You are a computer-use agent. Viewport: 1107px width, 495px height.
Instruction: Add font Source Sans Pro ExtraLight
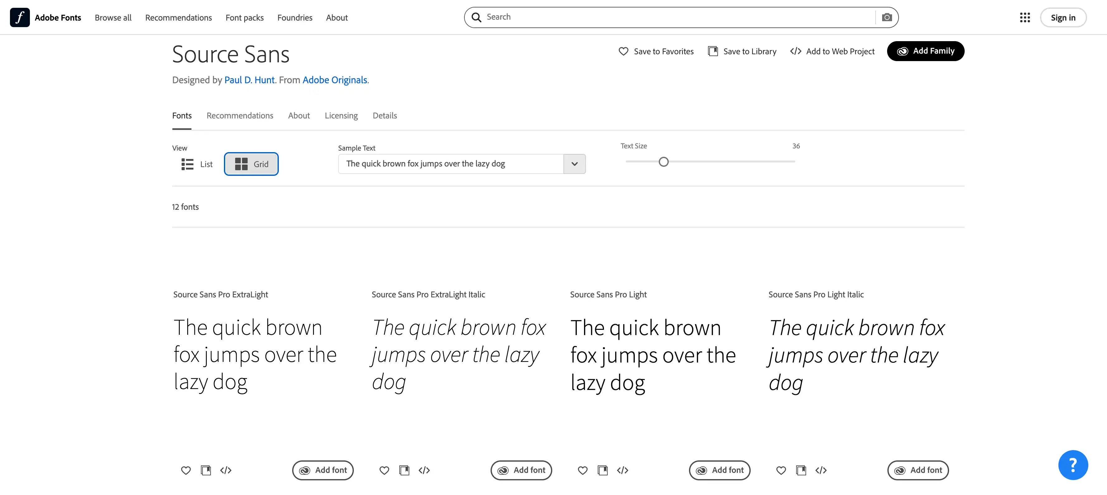323,470
